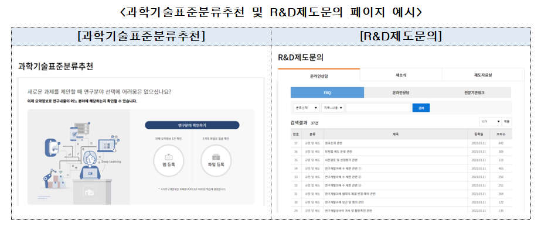The width and height of the screenshot is (541, 227).
Task: Click the 등록일 date in row 37
Action: click(478, 143)
